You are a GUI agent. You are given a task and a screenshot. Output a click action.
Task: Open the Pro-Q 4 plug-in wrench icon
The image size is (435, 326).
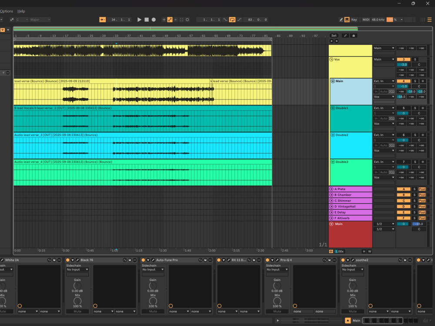pos(277,260)
